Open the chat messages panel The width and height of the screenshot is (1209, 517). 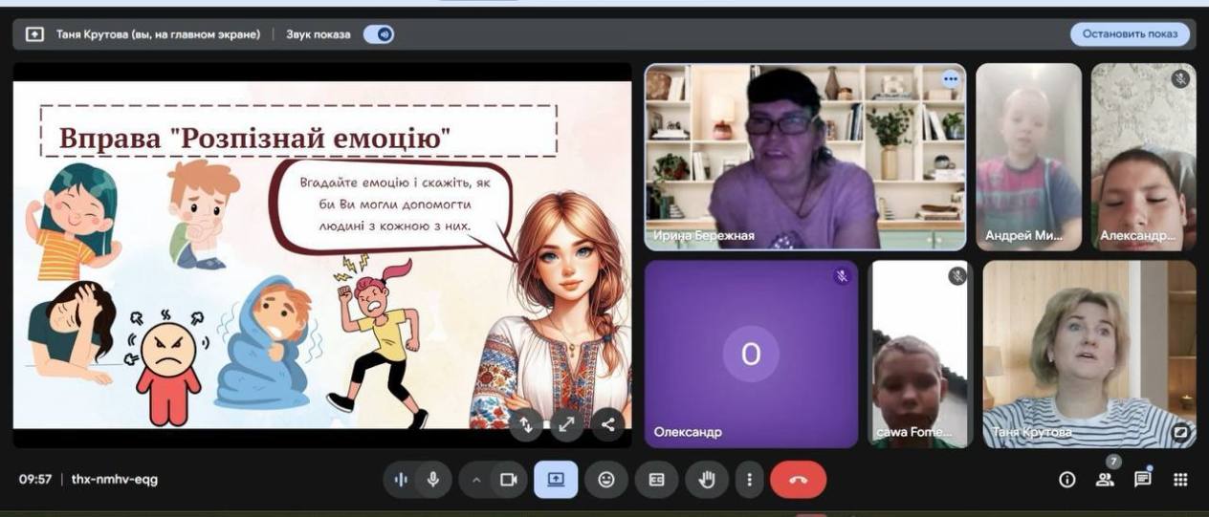[x=1142, y=481]
